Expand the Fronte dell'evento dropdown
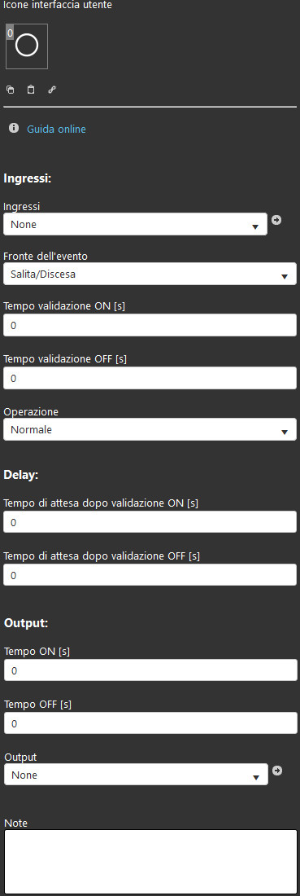300x896 pixels. coord(150,275)
